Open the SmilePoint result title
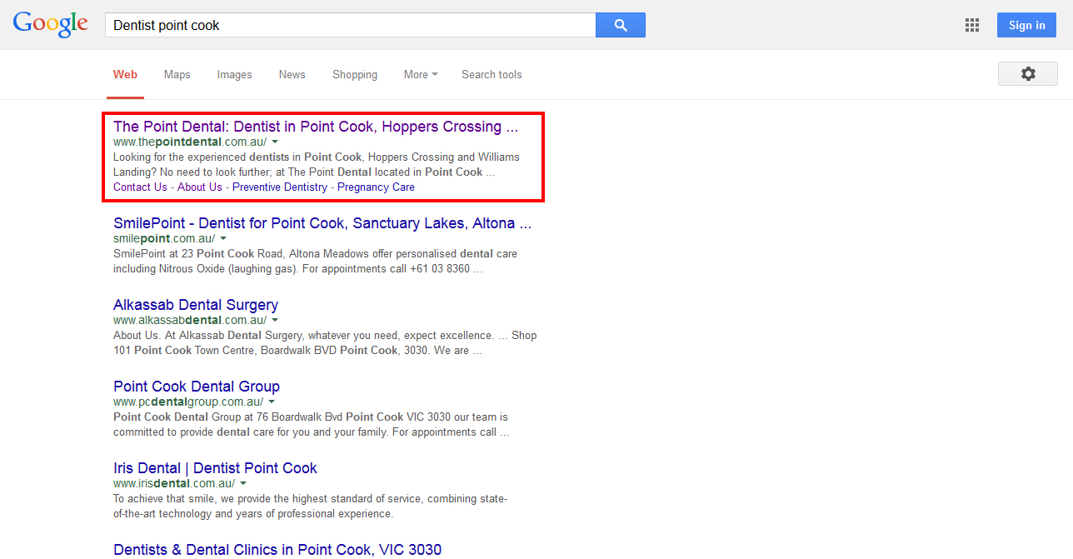1073x559 pixels. (322, 223)
